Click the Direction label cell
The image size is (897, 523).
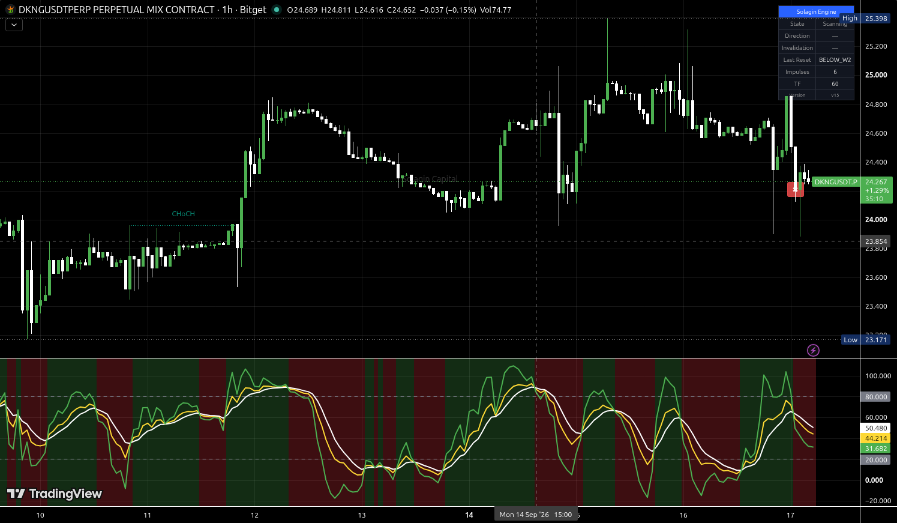click(797, 35)
